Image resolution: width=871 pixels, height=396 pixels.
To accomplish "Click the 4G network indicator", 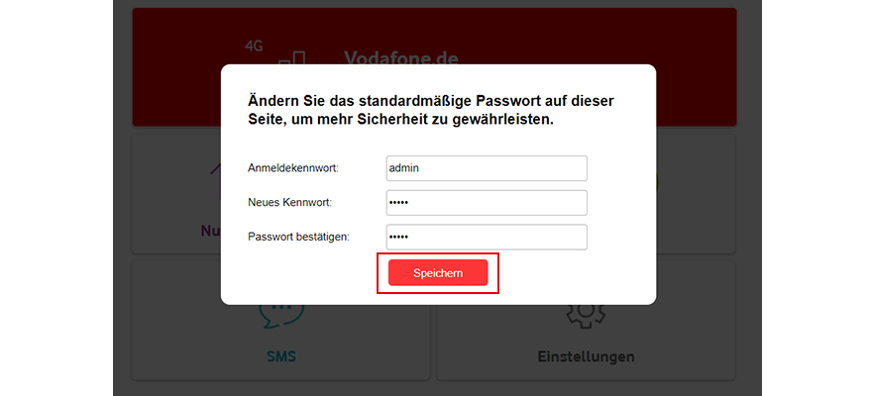I will [x=257, y=45].
